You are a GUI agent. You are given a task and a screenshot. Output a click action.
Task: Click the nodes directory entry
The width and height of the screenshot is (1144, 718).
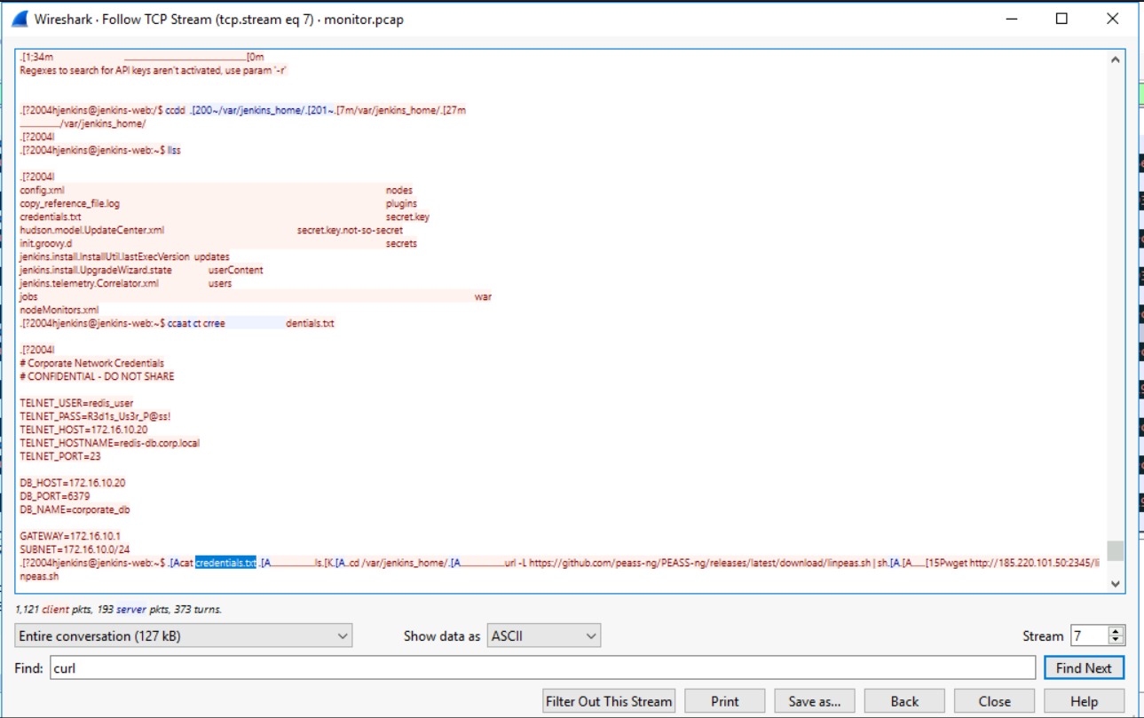click(399, 190)
